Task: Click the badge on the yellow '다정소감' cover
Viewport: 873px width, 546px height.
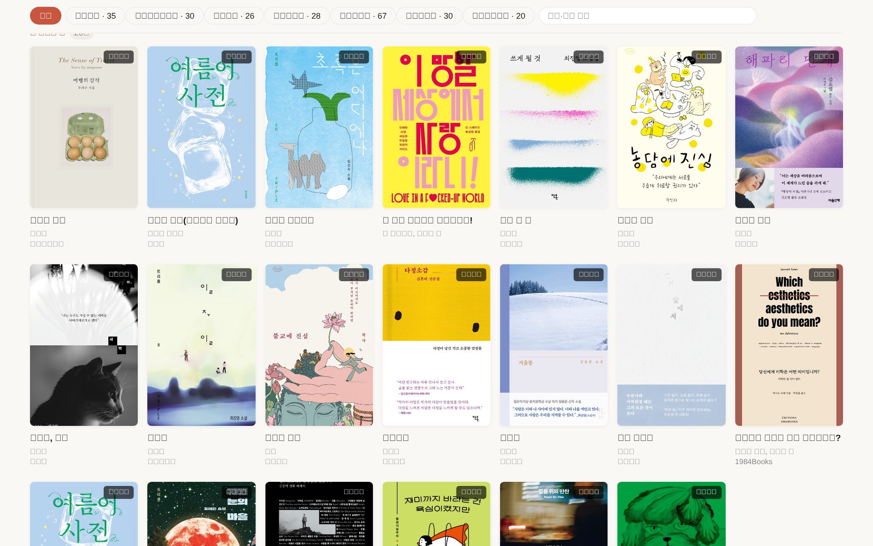Action: [471, 274]
